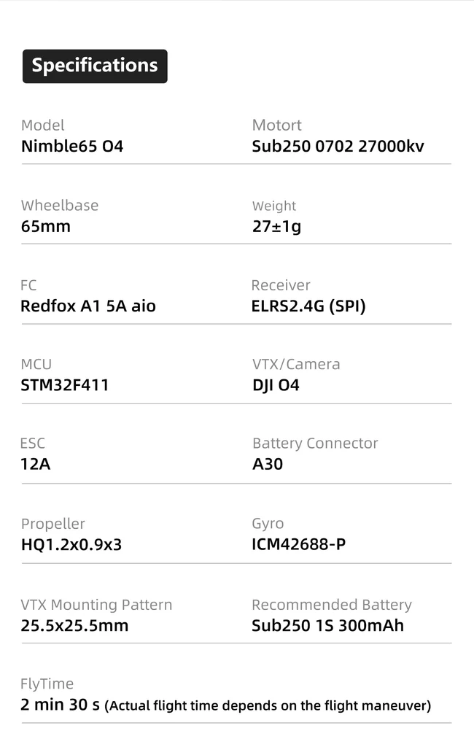This screenshot has height=747, width=474.
Task: Select the Battery Connector label
Action: click(315, 444)
